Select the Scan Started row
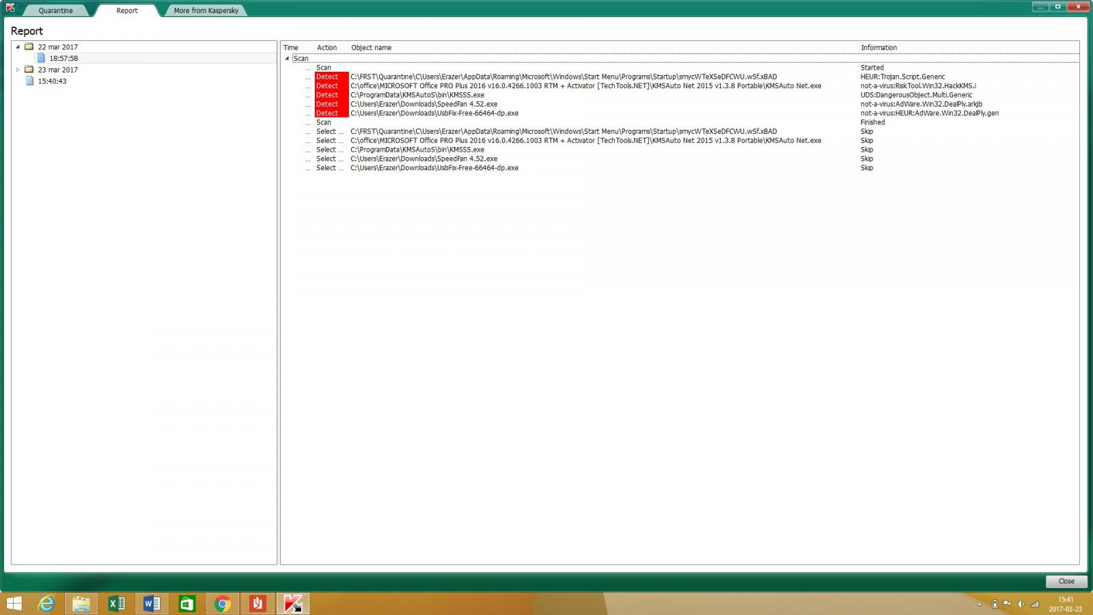 tap(680, 68)
